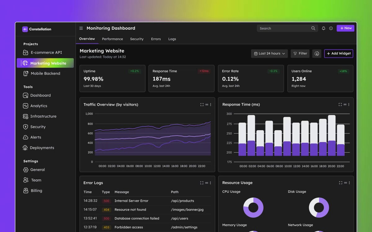
Task: Click the Mobile Backend project icon
Action: (x=26, y=73)
